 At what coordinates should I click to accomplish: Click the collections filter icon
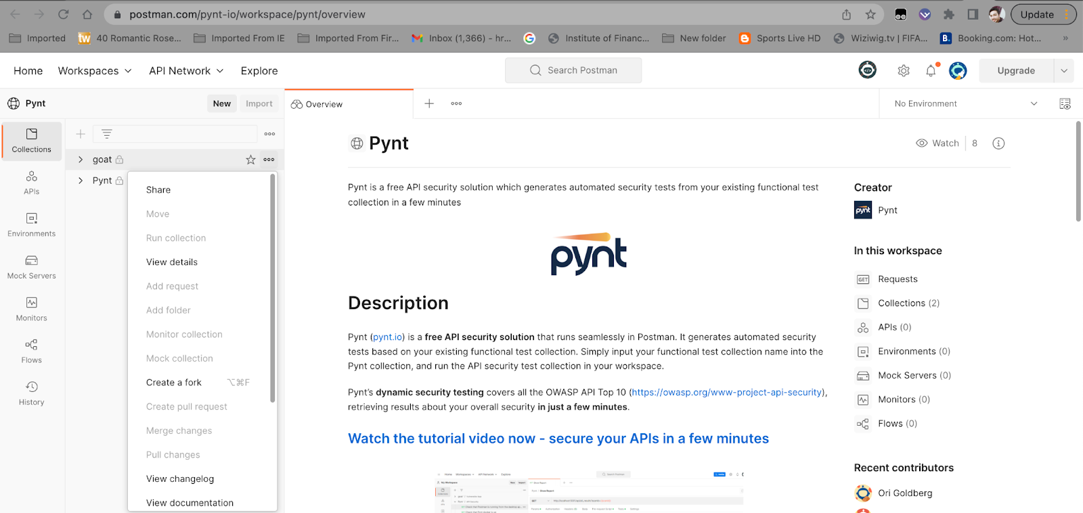pyautogui.click(x=107, y=134)
